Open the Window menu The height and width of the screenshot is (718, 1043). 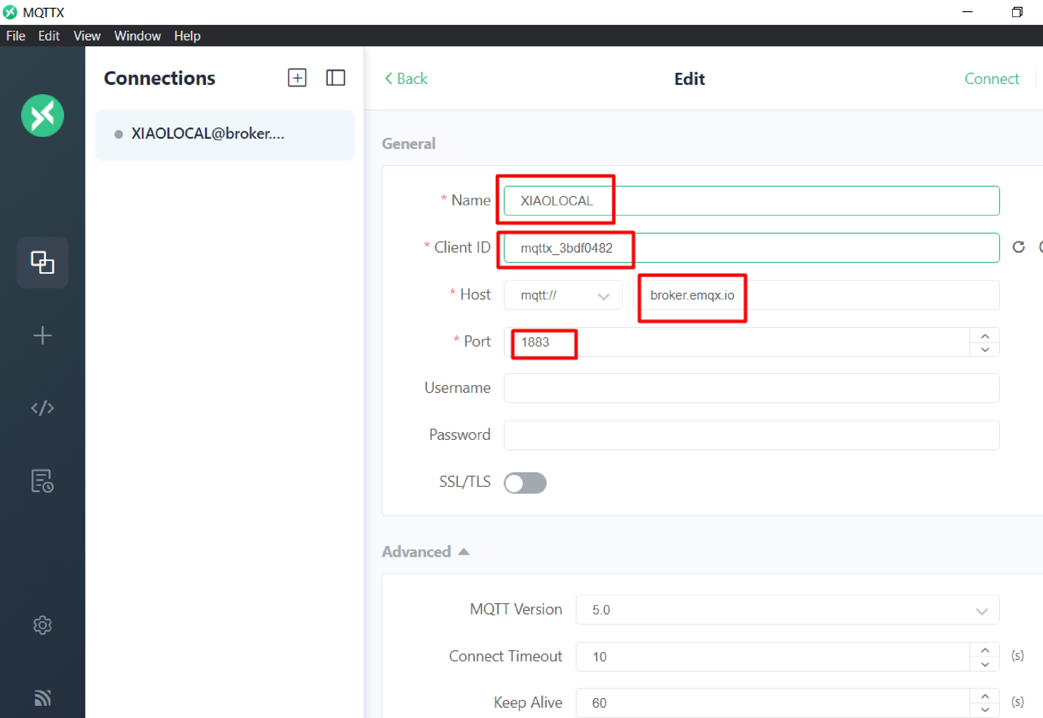point(137,36)
